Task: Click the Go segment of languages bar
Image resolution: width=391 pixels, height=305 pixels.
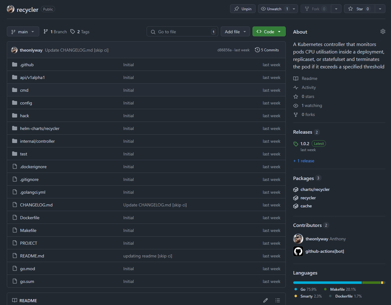Action: pos(327,283)
